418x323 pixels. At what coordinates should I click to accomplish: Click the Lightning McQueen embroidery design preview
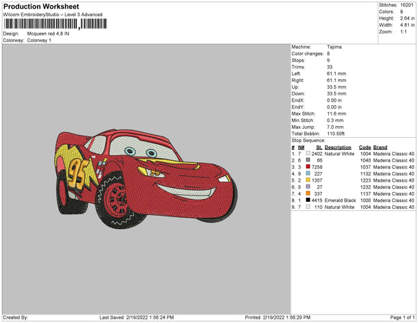point(146,178)
